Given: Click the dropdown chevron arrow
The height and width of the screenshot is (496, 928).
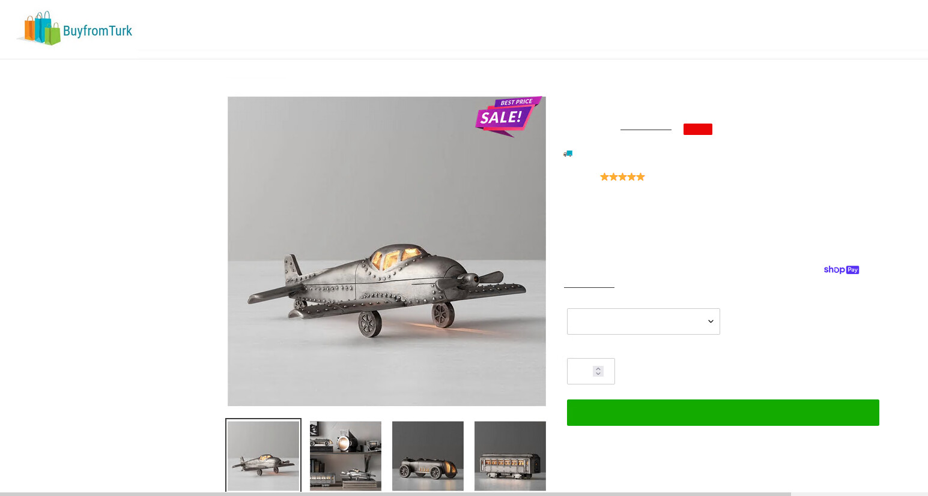Looking at the screenshot, I should [711, 321].
